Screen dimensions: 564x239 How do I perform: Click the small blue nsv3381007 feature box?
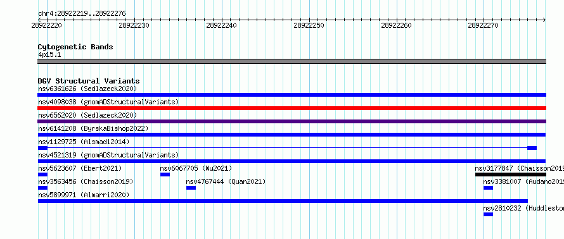tap(488, 188)
